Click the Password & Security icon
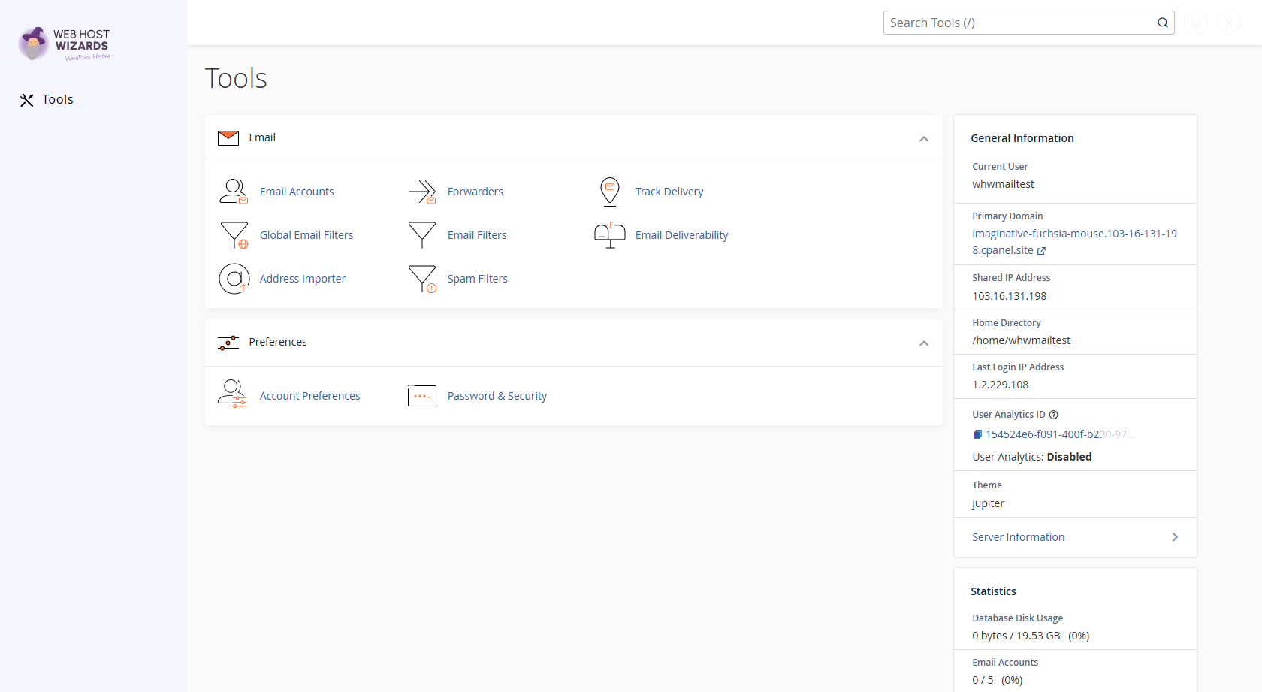The height and width of the screenshot is (692, 1262). [422, 396]
